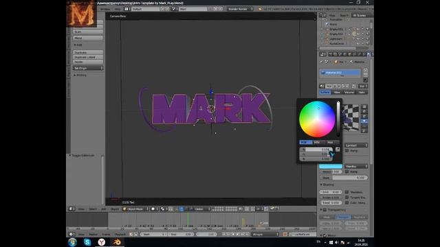Image resolution: width=440 pixels, height=247 pixels.
Task: Open the Material properties tab
Action: point(368,54)
